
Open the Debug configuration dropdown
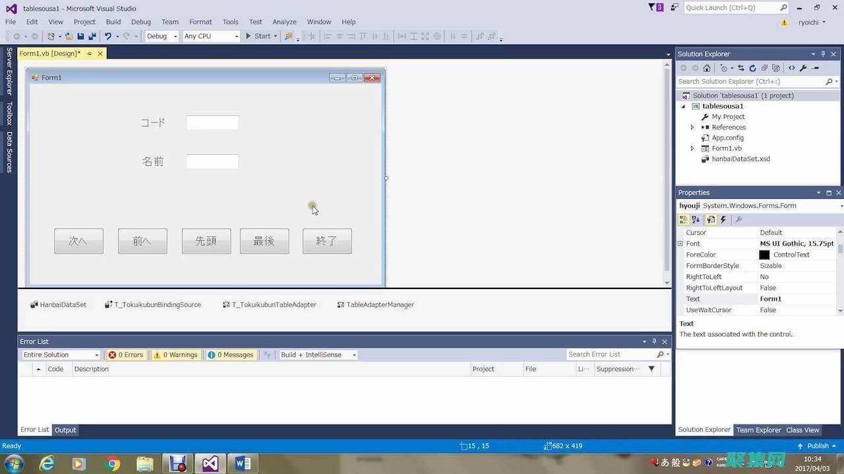tap(162, 36)
